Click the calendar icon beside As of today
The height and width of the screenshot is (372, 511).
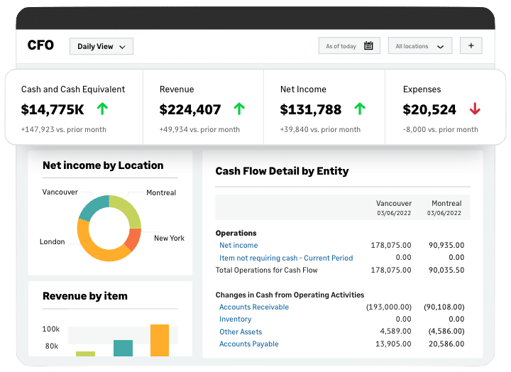click(x=368, y=46)
